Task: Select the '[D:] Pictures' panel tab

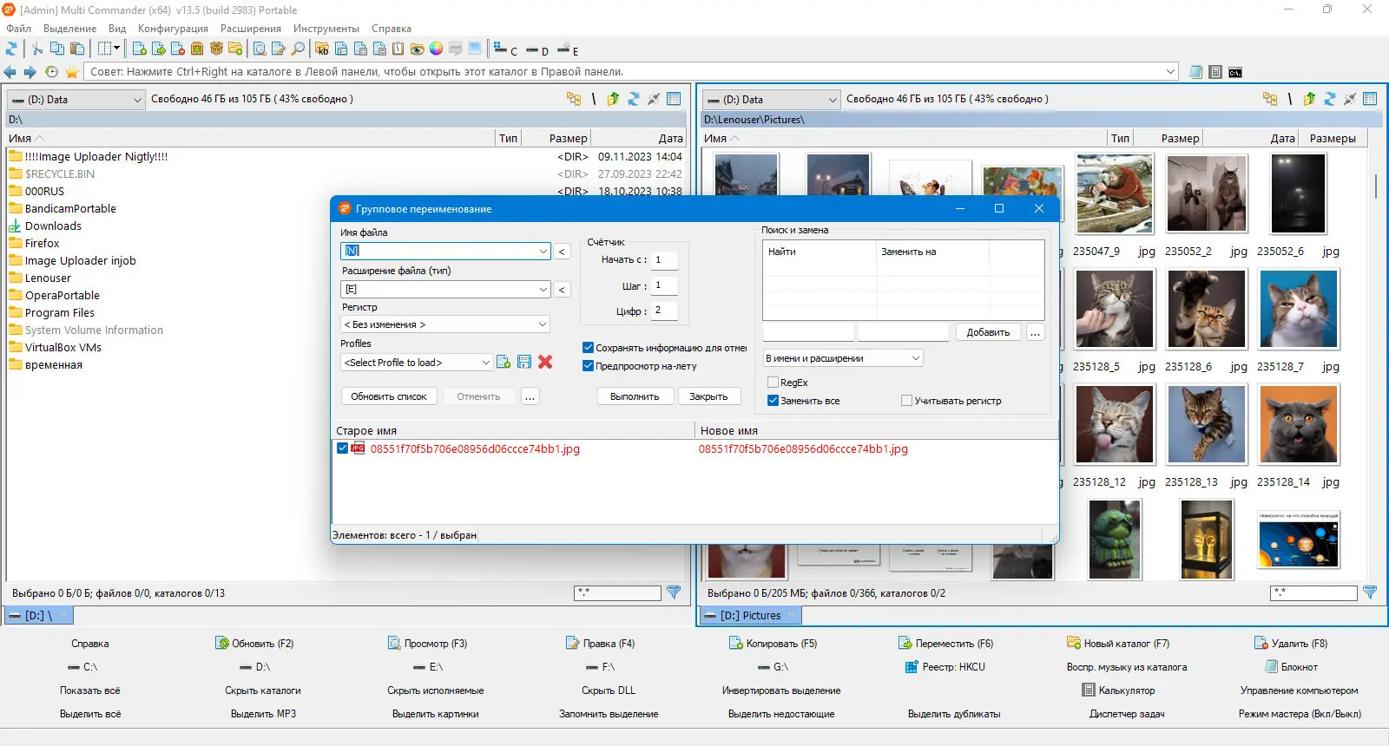Action: tap(750, 616)
